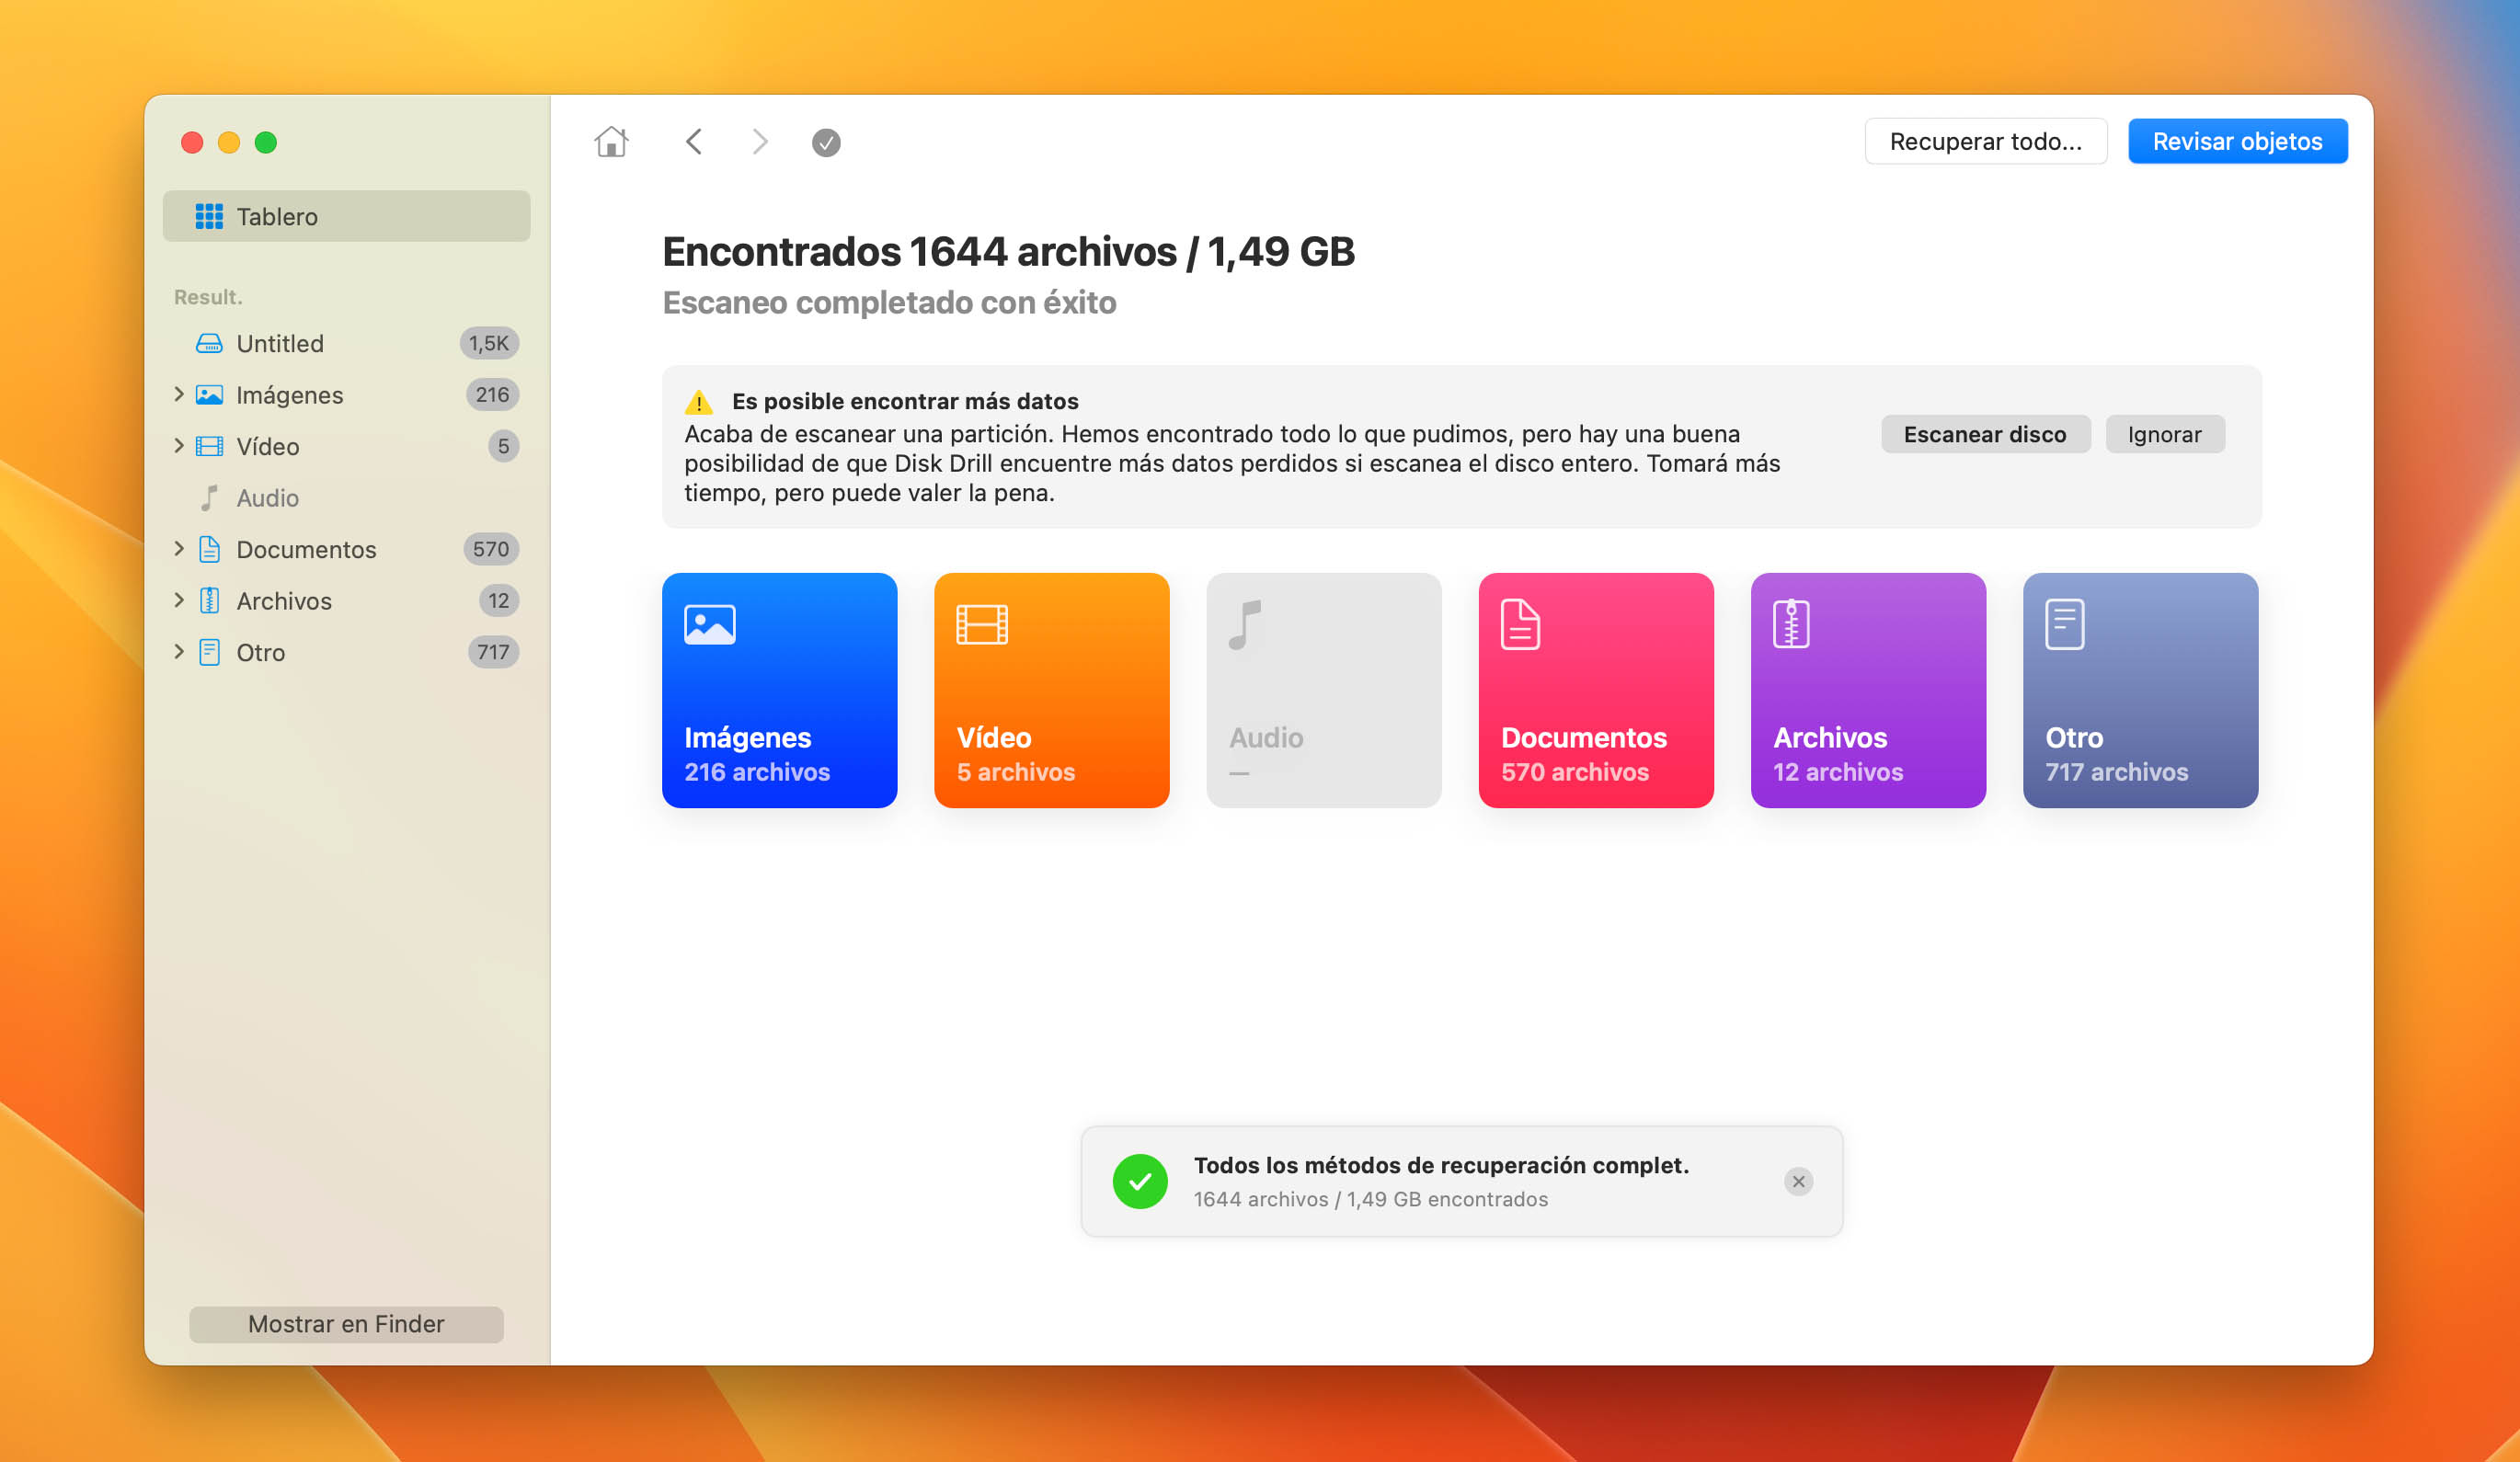Click the text Es posible encontrar más datos
Image resolution: width=2520 pixels, height=1462 pixels.
click(x=905, y=401)
